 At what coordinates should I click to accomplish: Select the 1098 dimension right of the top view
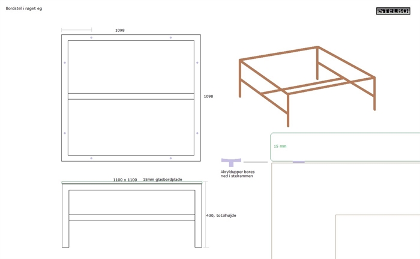[x=208, y=96]
